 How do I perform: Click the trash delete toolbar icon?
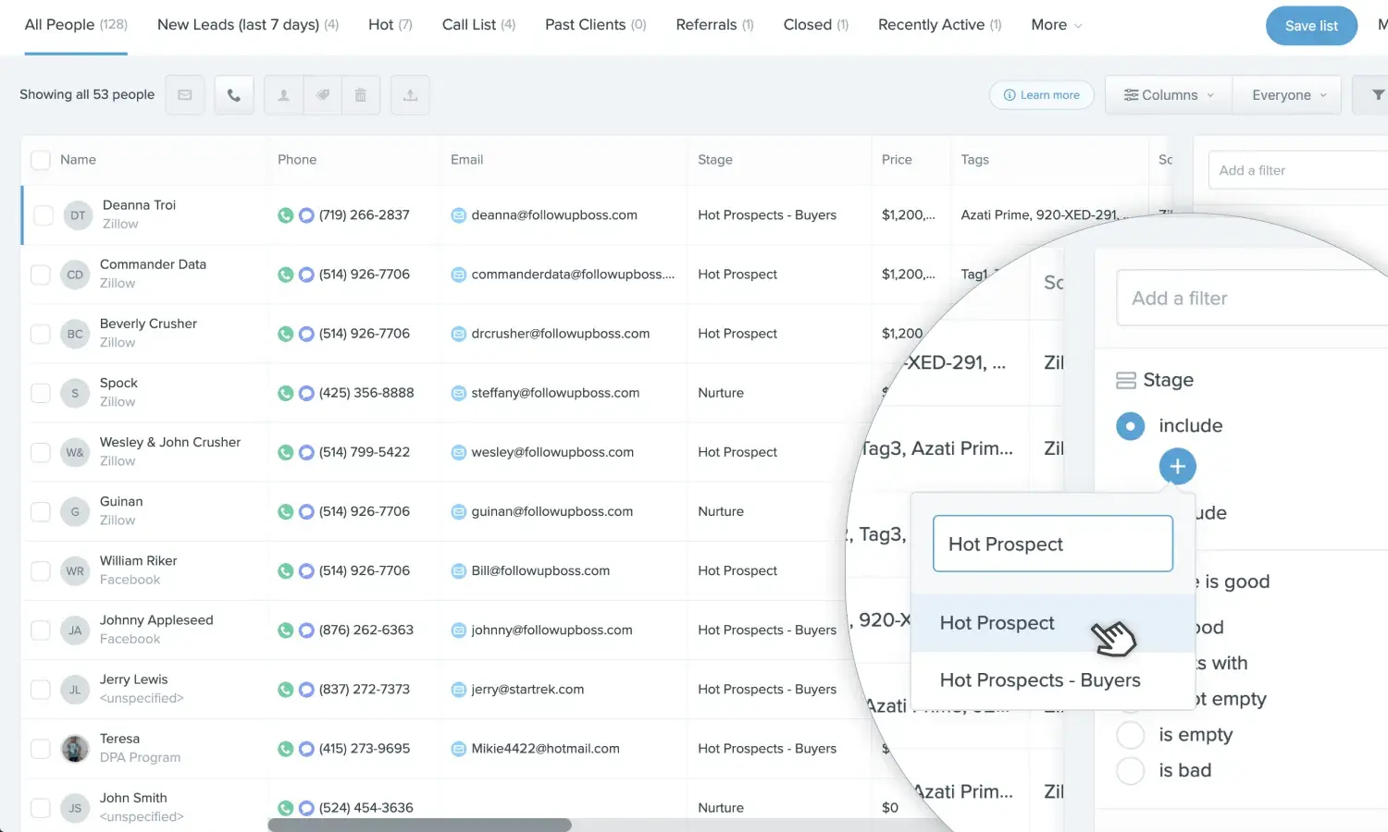click(x=361, y=95)
